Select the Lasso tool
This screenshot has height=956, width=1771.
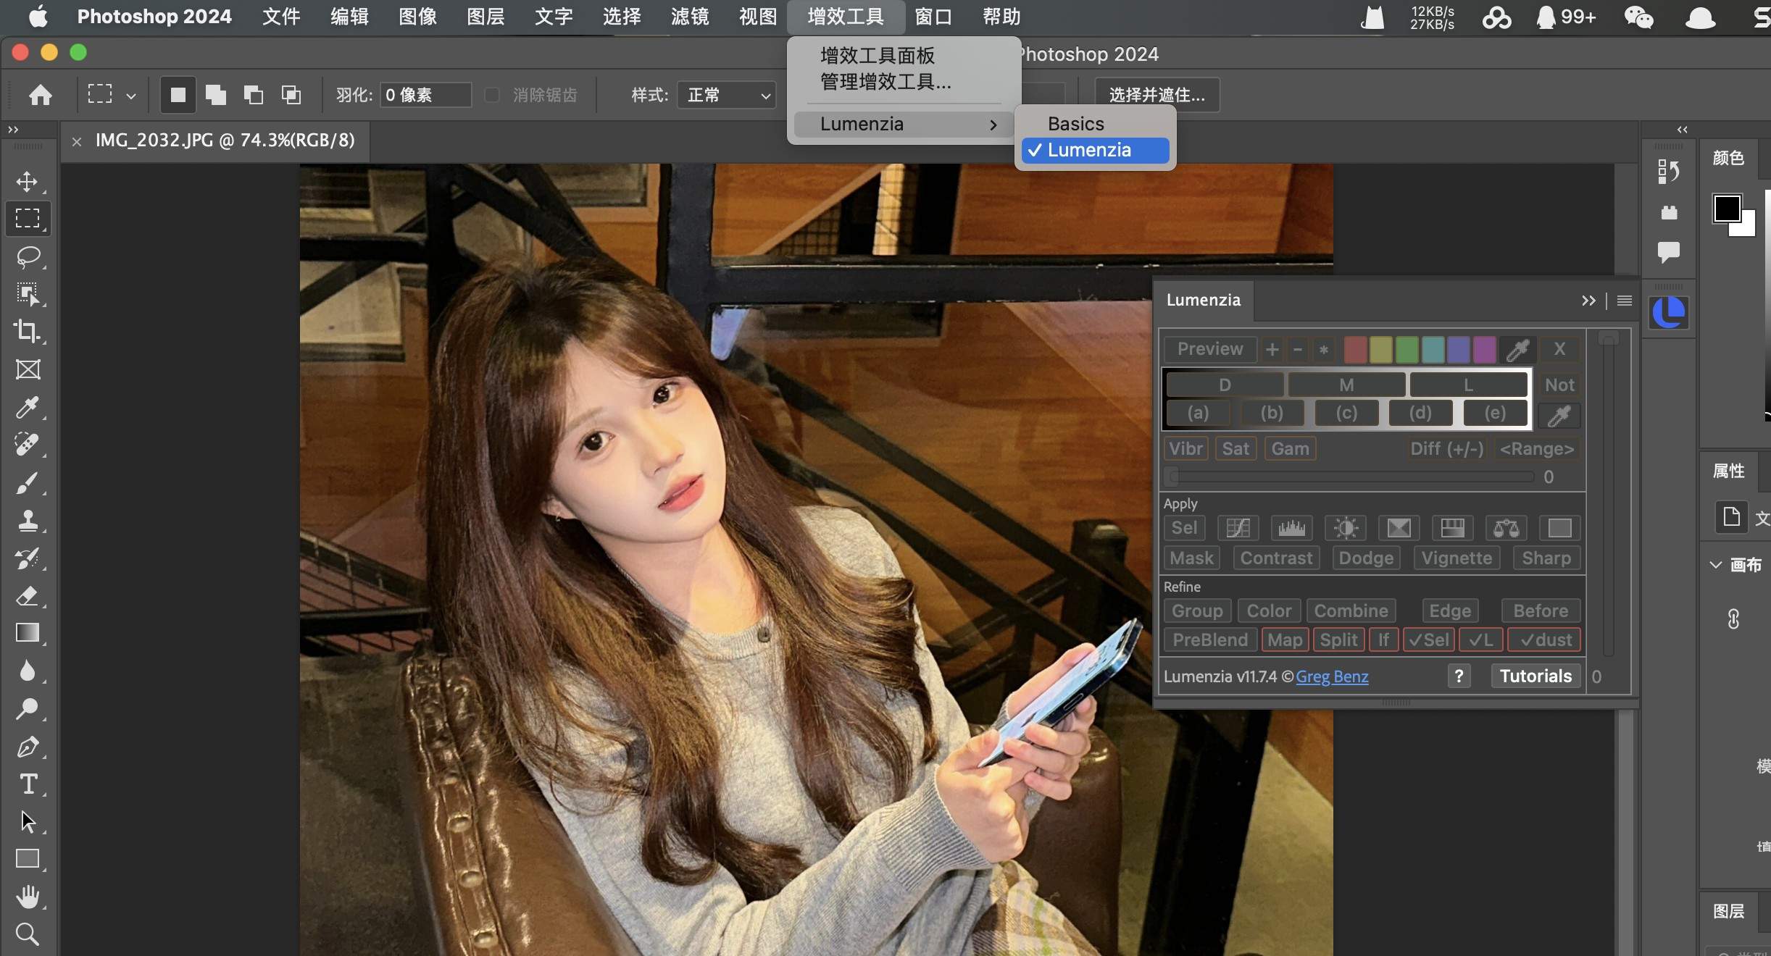tap(29, 258)
